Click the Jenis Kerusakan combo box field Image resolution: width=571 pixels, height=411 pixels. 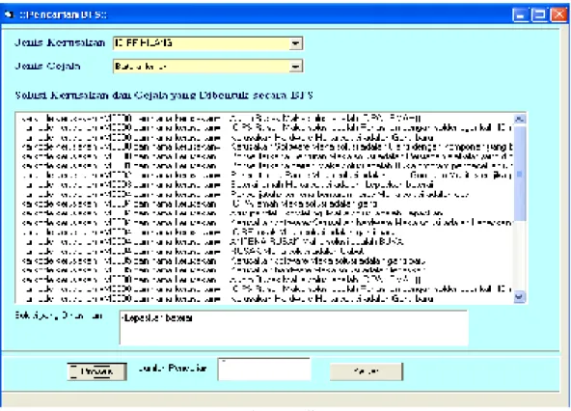207,43
